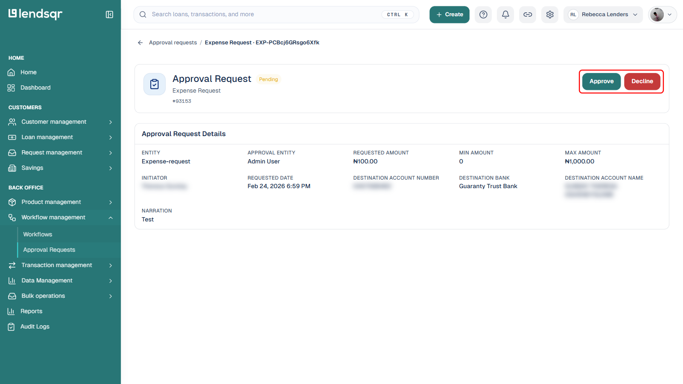Click the request number #93153

182,101
